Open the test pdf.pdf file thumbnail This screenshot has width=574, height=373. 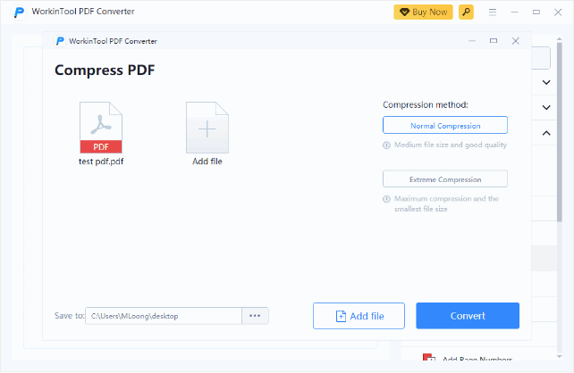[x=101, y=128]
